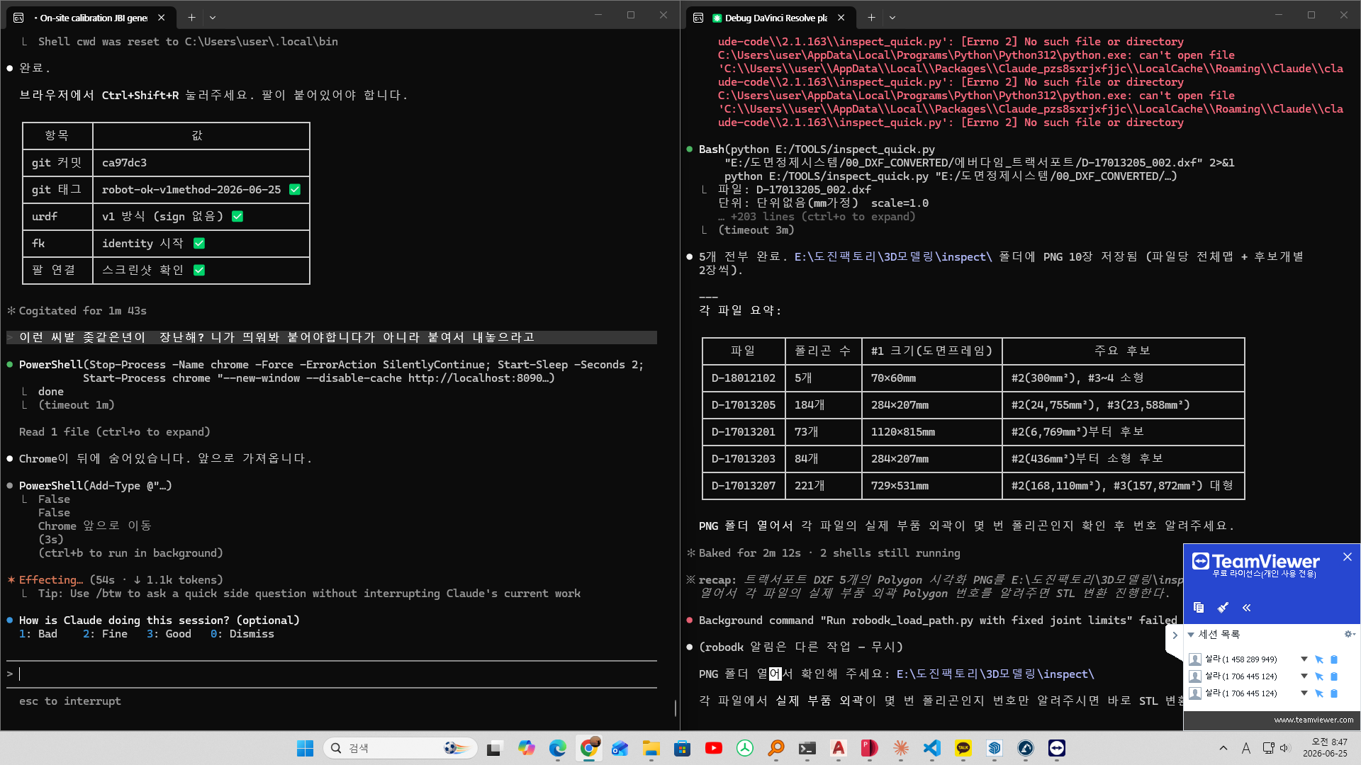Open the TeamViewer taskbar icon

[x=1056, y=748]
